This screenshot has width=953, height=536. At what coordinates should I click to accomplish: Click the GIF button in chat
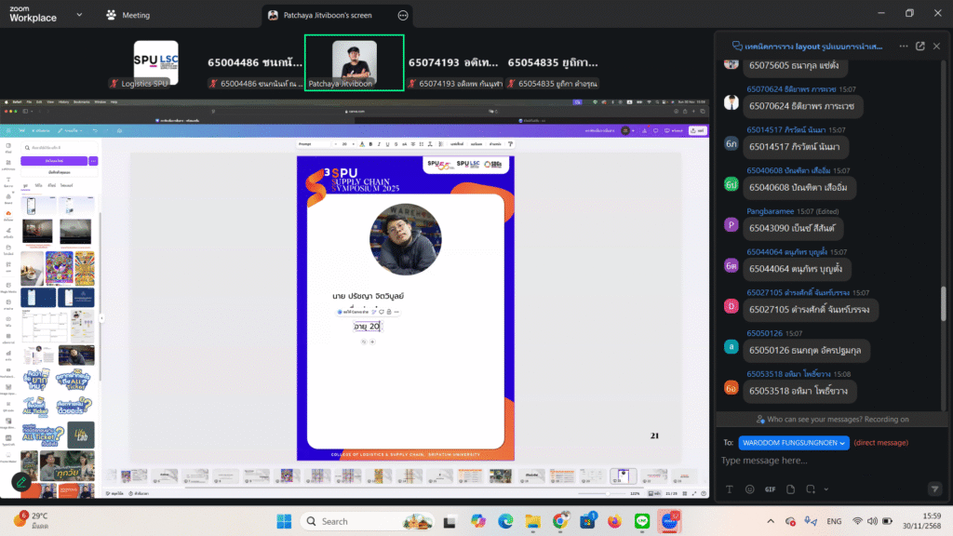tap(770, 489)
